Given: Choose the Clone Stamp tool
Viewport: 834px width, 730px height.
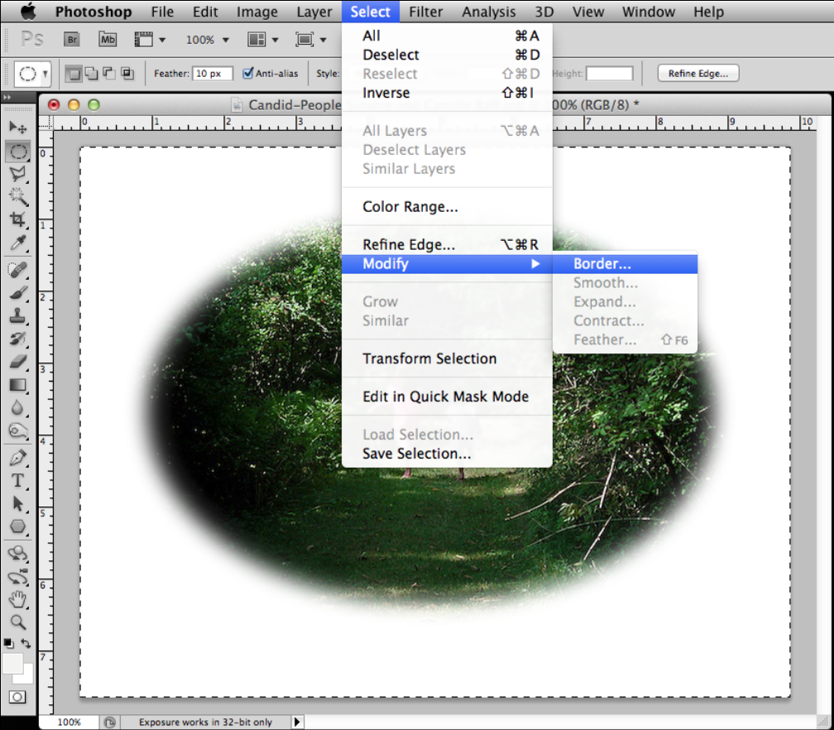Looking at the screenshot, I should click(x=18, y=315).
